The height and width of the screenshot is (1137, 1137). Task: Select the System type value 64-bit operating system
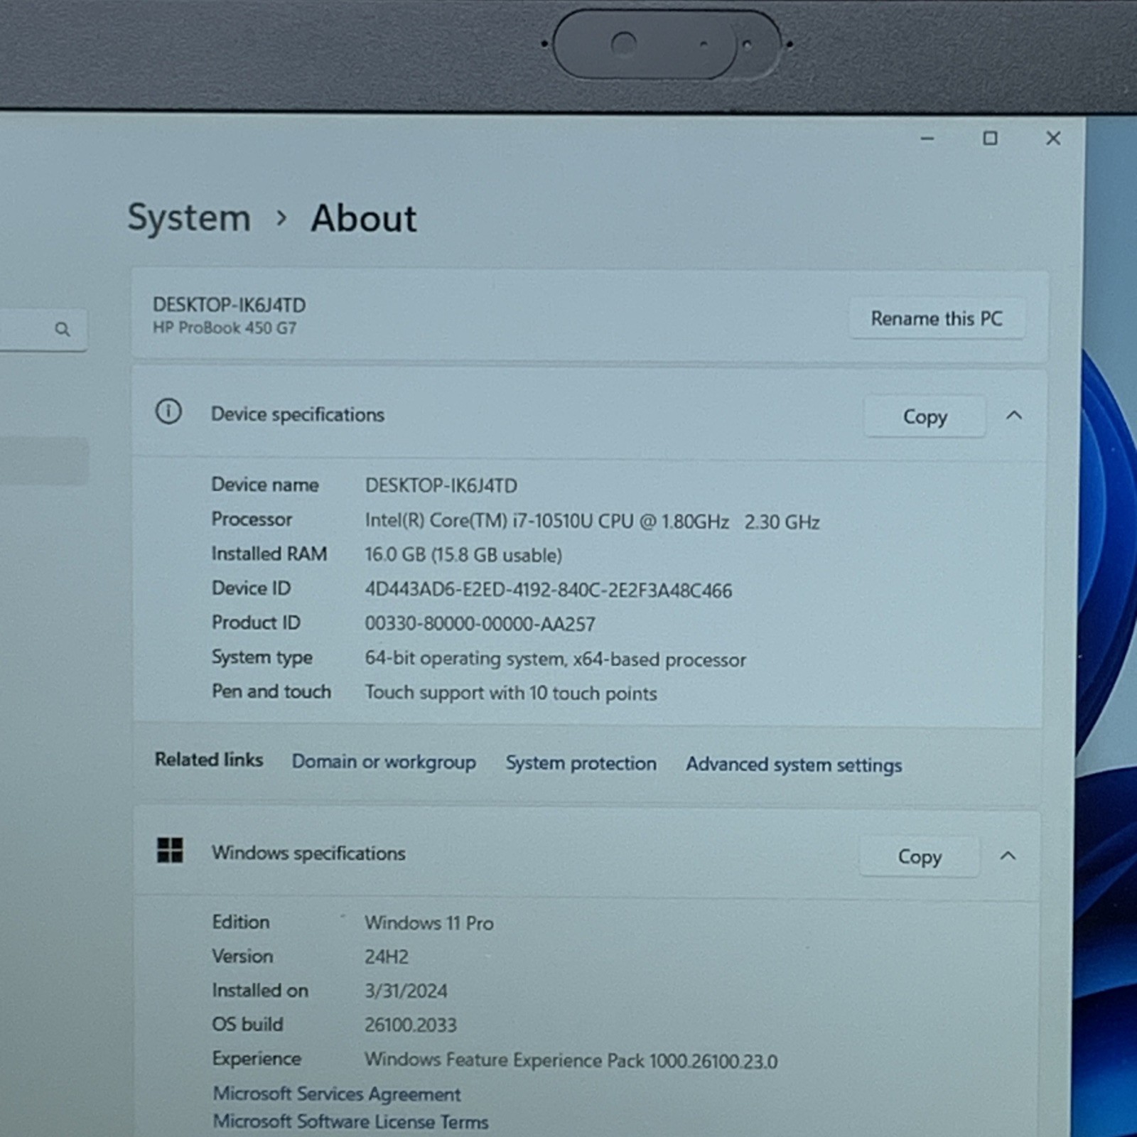click(465, 659)
